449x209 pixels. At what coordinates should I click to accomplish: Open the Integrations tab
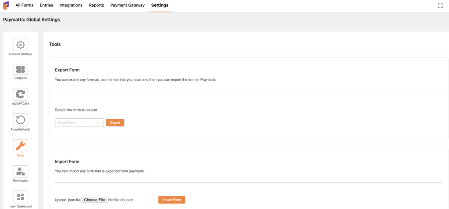click(71, 5)
